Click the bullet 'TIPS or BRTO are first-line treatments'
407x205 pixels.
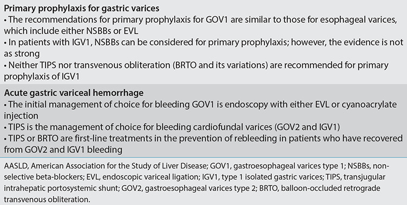click(203, 144)
